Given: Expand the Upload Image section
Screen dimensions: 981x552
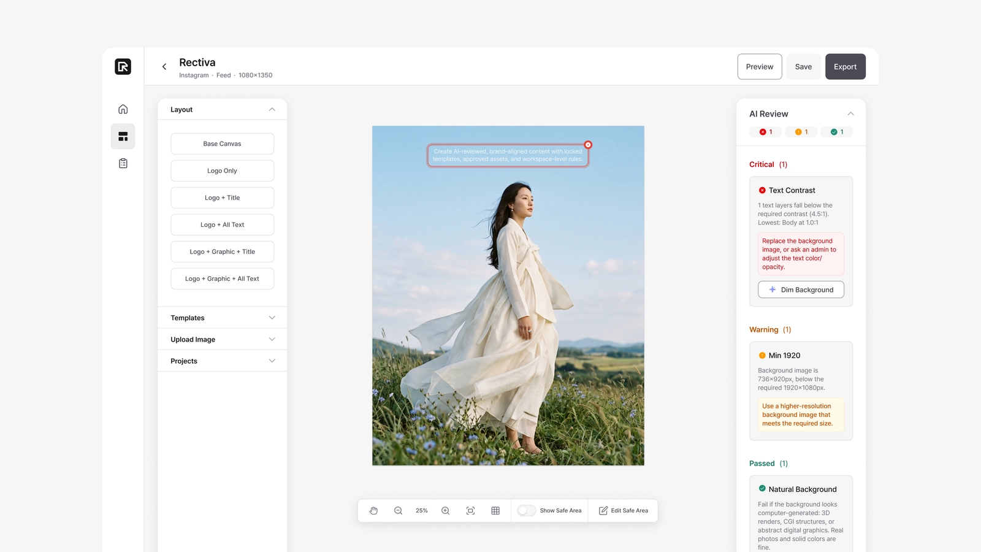Looking at the screenshot, I should (x=223, y=339).
